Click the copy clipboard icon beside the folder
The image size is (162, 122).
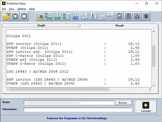15,16
